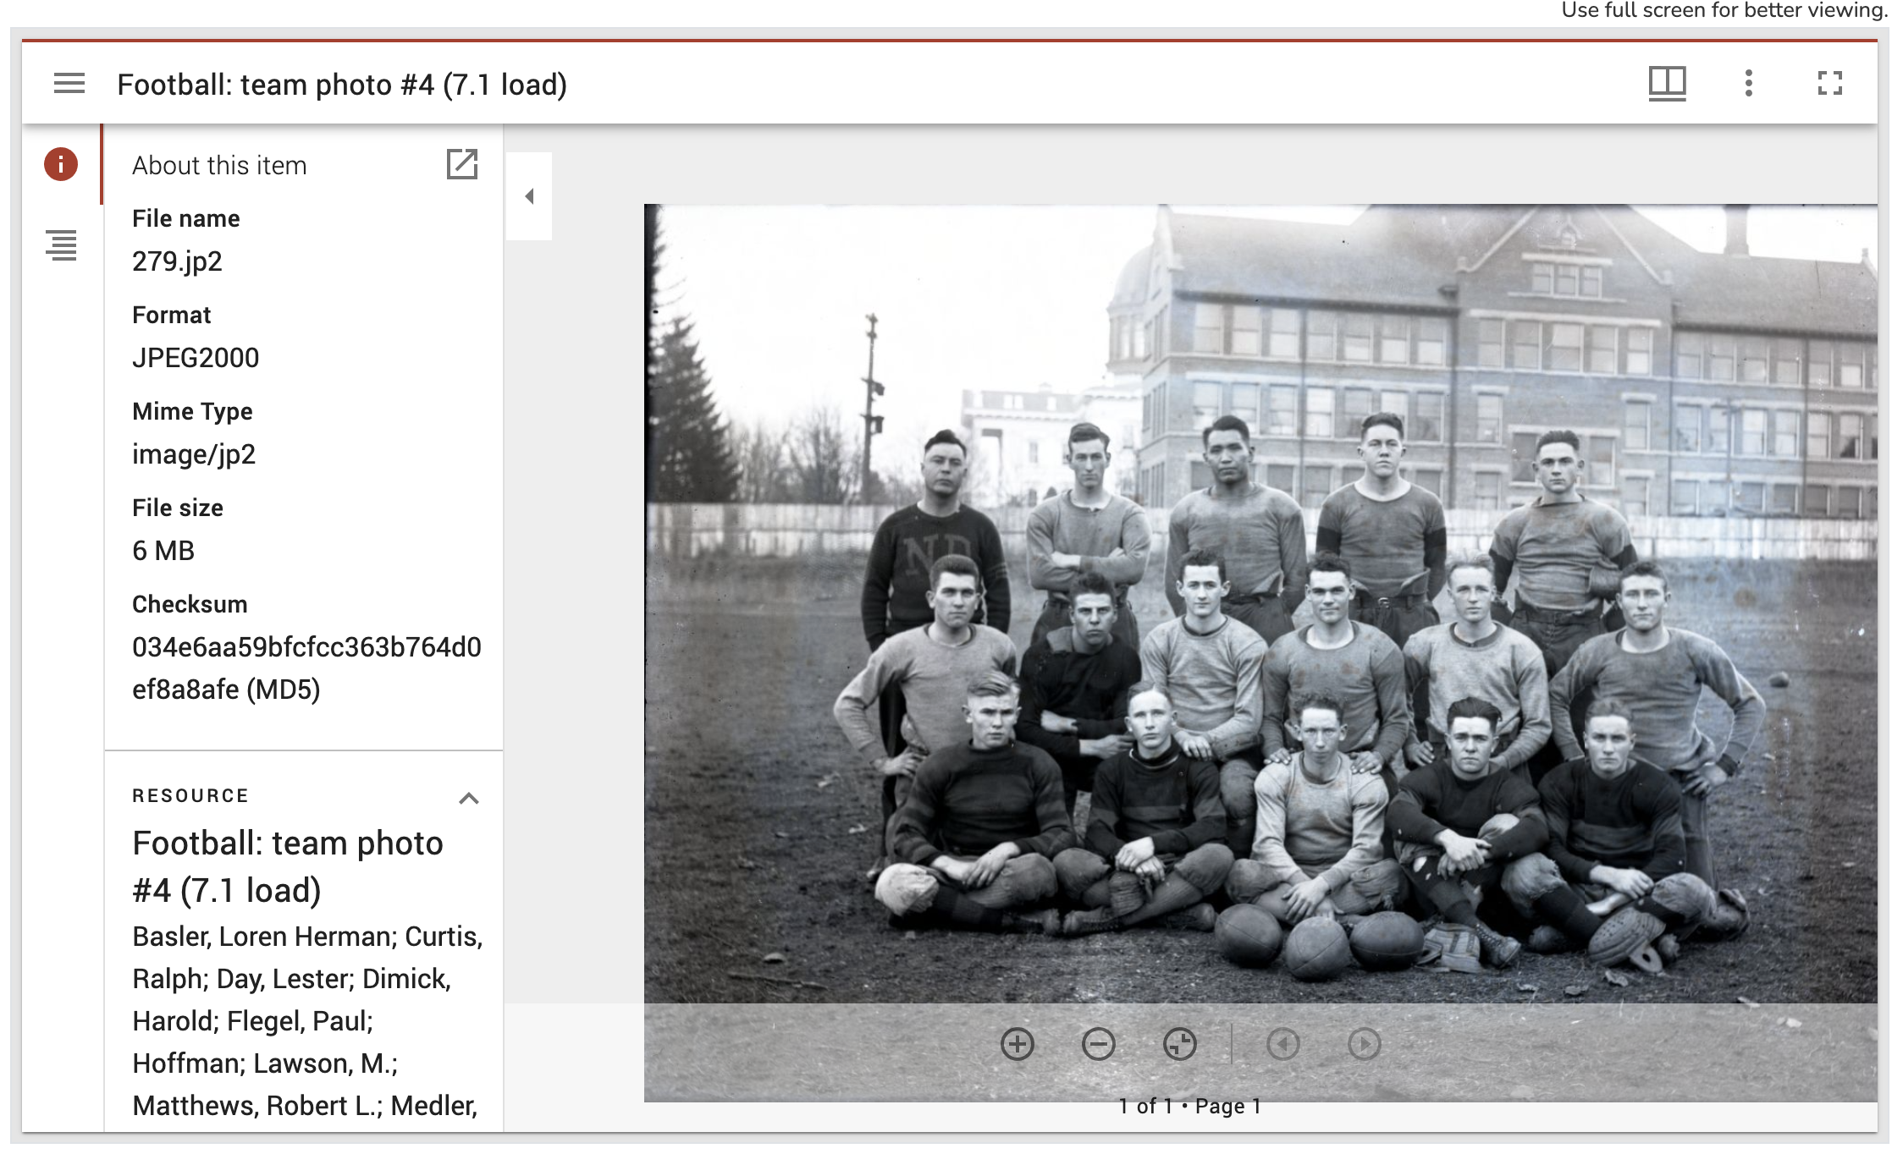Open the index list icon in side rail
Screen dimensions: 1903x1154
pos(61,245)
